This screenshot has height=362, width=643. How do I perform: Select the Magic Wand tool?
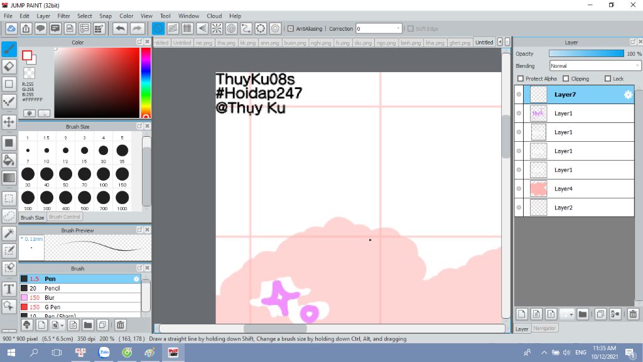(x=9, y=233)
